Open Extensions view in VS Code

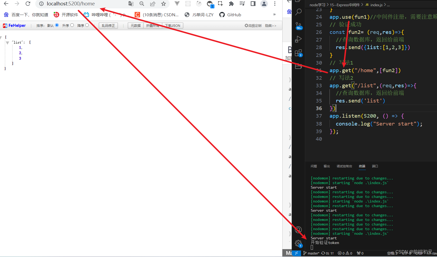[299, 53]
